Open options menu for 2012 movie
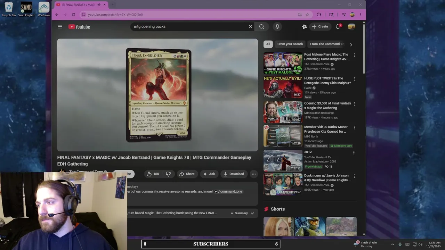Viewport: 445px width, 250px height. 354,153
